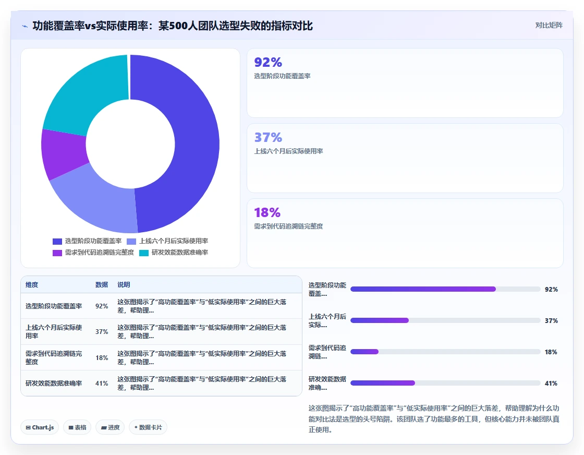The image size is (584, 455).
Task: Click the 41% value beside progress bar
Action: (x=551, y=383)
